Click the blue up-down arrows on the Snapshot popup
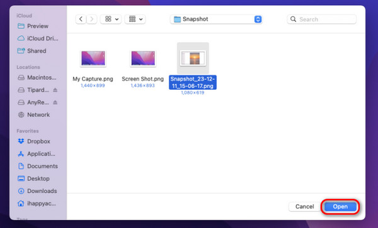Viewport: 378px width, 228px height. 258,19
